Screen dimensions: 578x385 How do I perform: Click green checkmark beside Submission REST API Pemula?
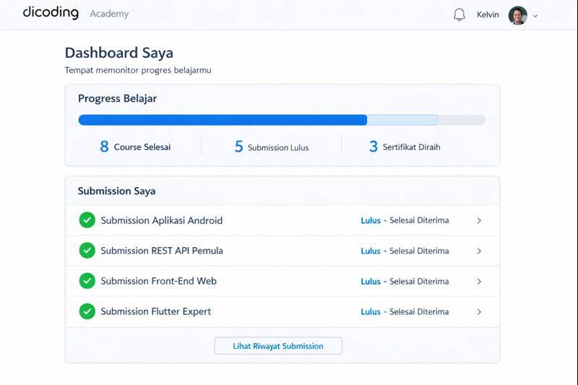pos(87,251)
